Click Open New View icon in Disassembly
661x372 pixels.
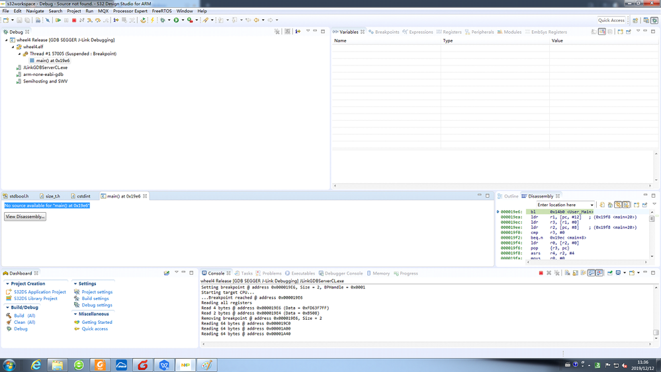[x=637, y=205]
